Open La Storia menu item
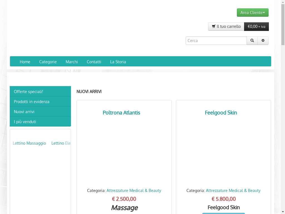The height and width of the screenshot is (214, 285). pos(118,62)
